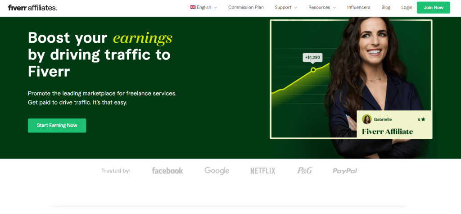Click the Gabrielle name text
Image resolution: width=461 pixels, height=214 pixels.
[383, 119]
